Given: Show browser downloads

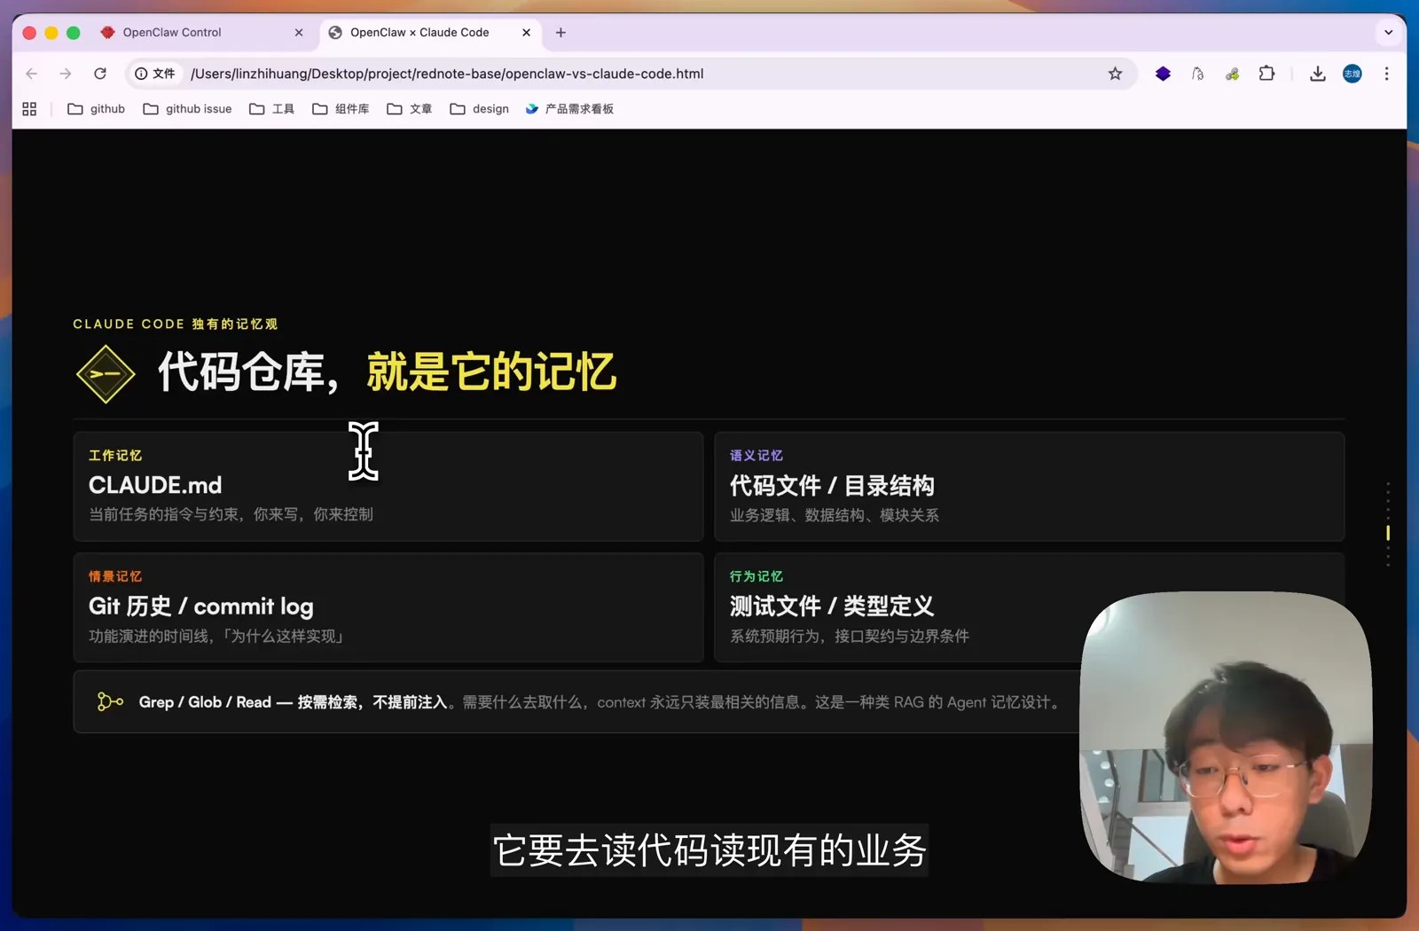Looking at the screenshot, I should click(1317, 74).
